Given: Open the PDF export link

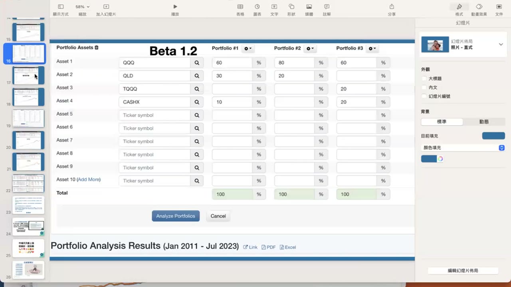Looking at the screenshot, I should [269, 247].
